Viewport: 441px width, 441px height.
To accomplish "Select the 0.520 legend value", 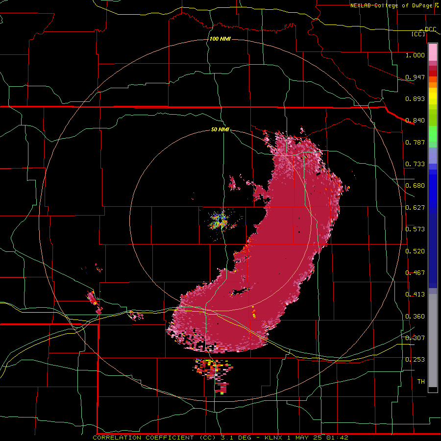I will [415, 251].
